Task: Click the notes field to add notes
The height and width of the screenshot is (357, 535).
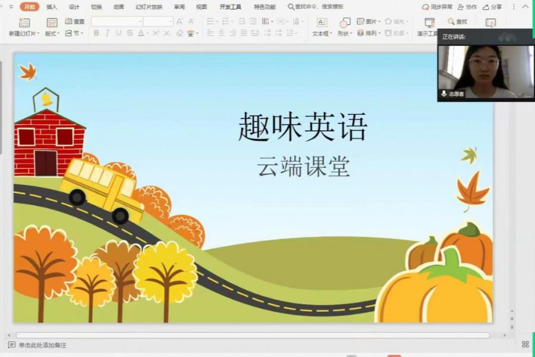Action: tap(42, 345)
